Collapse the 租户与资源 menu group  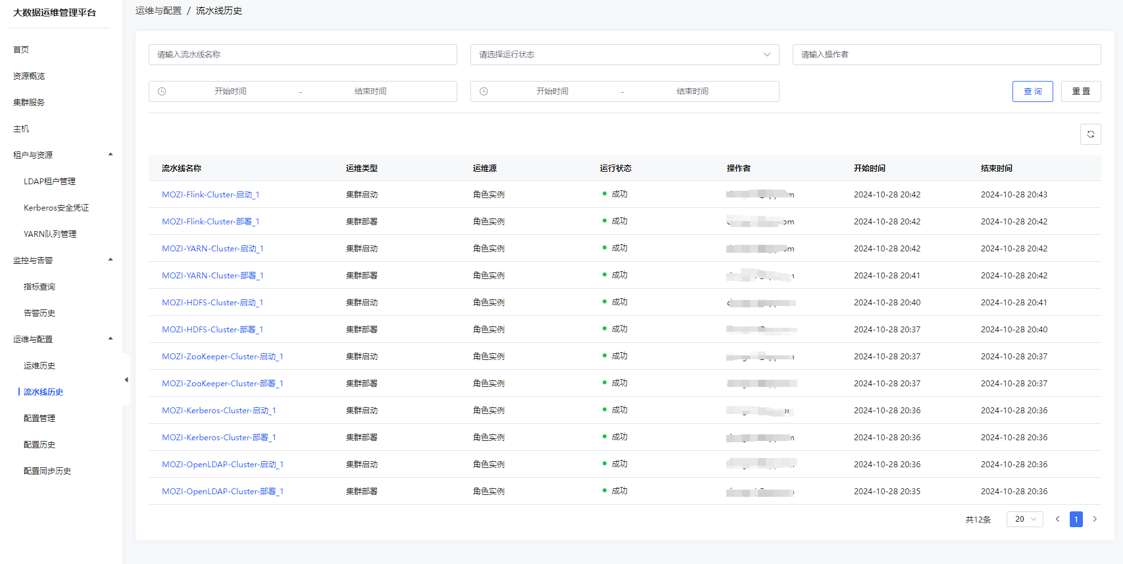click(x=111, y=155)
